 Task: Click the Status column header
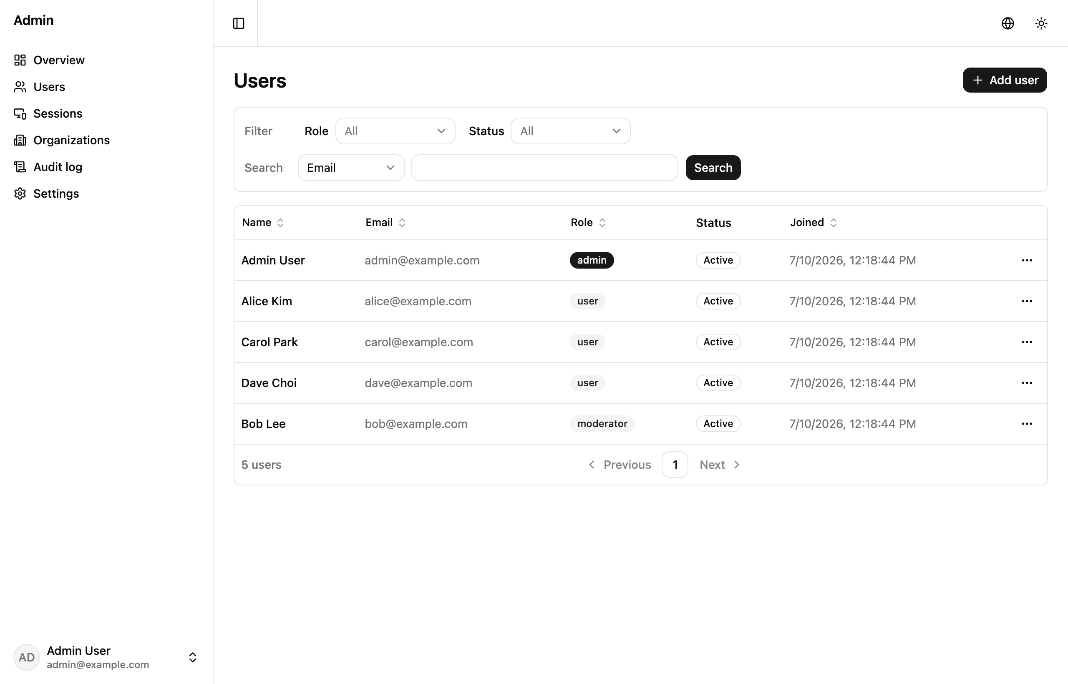[x=713, y=223]
